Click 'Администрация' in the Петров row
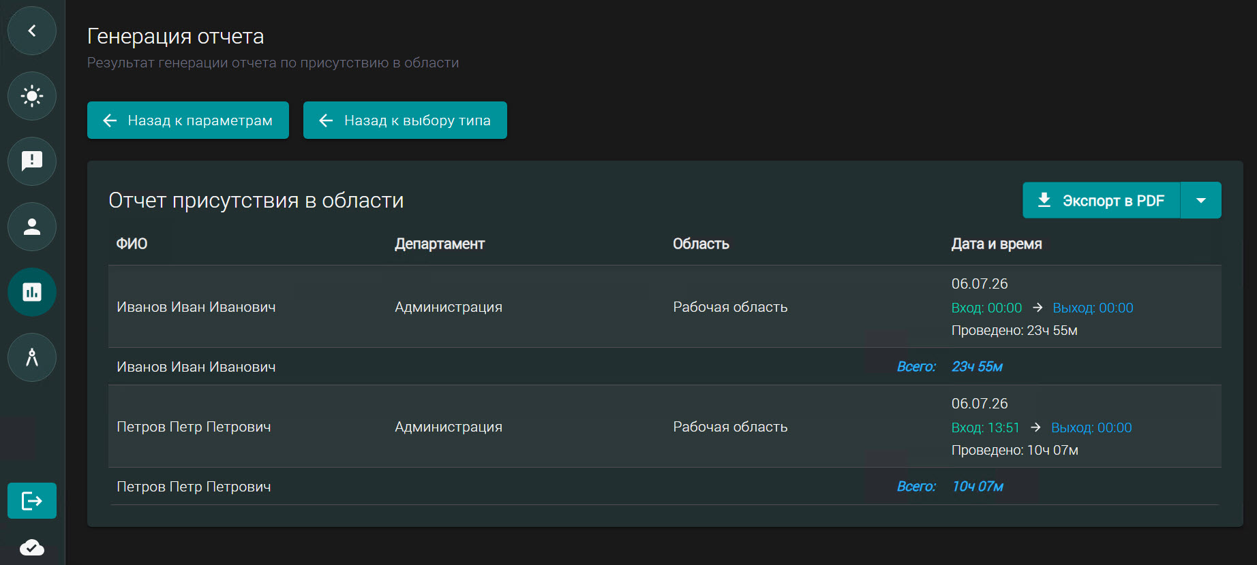 click(x=449, y=427)
